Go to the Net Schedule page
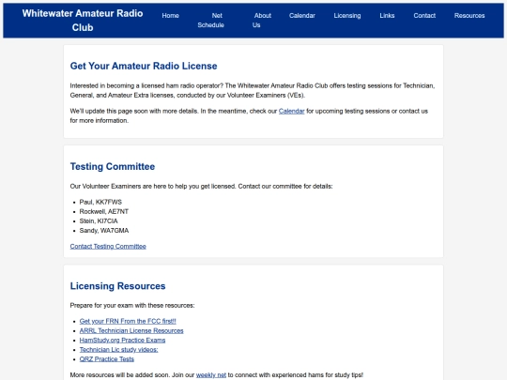The image size is (507, 380). [211, 20]
